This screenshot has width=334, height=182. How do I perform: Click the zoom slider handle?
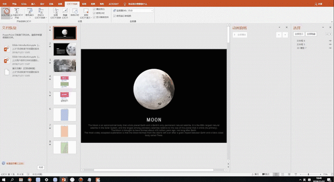[308, 174]
